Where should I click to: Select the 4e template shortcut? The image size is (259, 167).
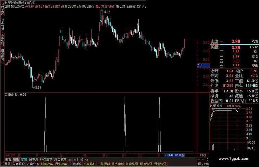(x=87, y=160)
